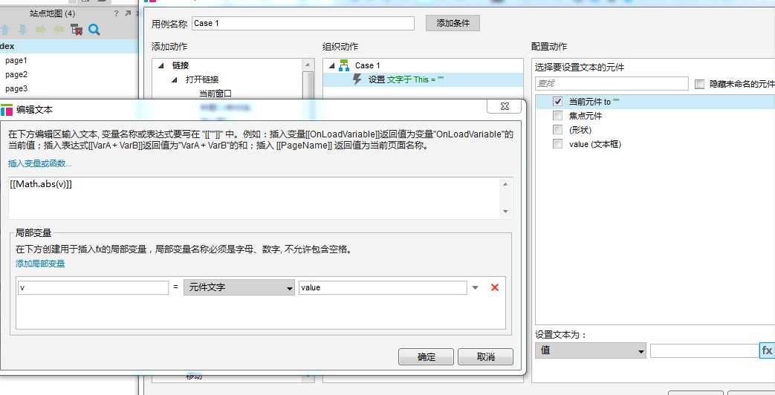Click the sitemap panel help question mark
This screenshot has width=775, height=395.
click(116, 13)
